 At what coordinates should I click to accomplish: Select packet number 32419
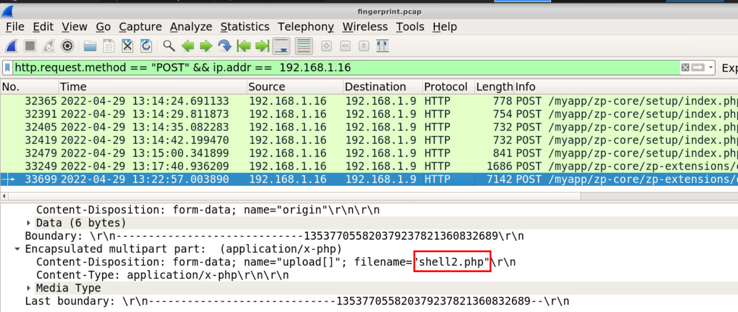coord(369,140)
